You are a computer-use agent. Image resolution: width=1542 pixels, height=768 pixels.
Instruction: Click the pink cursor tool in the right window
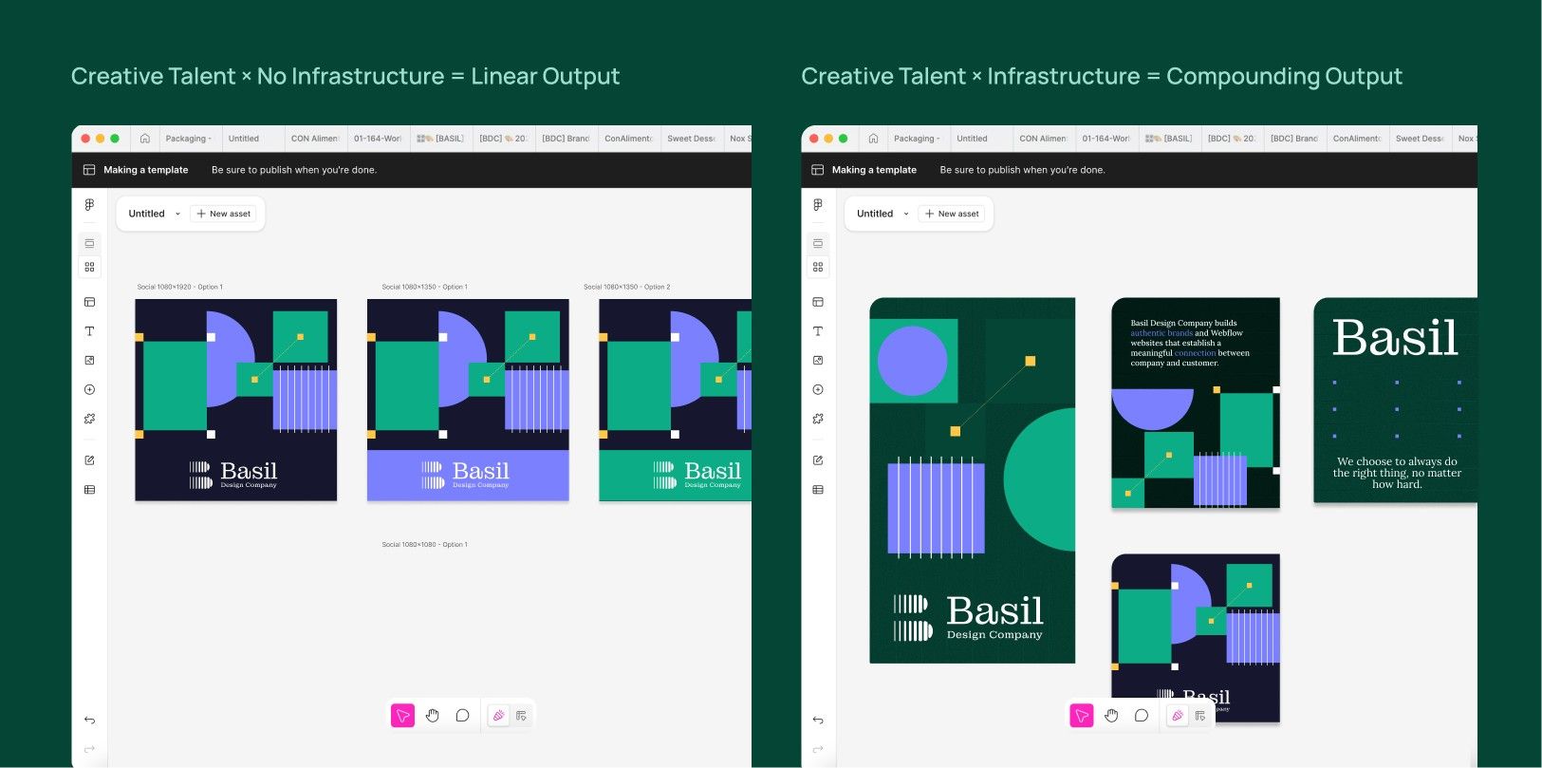(x=1082, y=716)
